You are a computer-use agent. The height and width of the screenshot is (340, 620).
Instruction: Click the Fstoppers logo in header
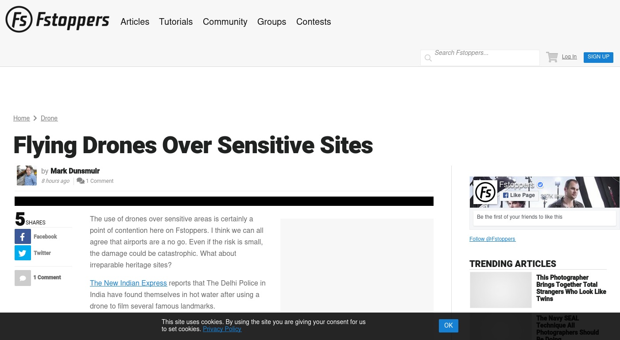coord(57,19)
